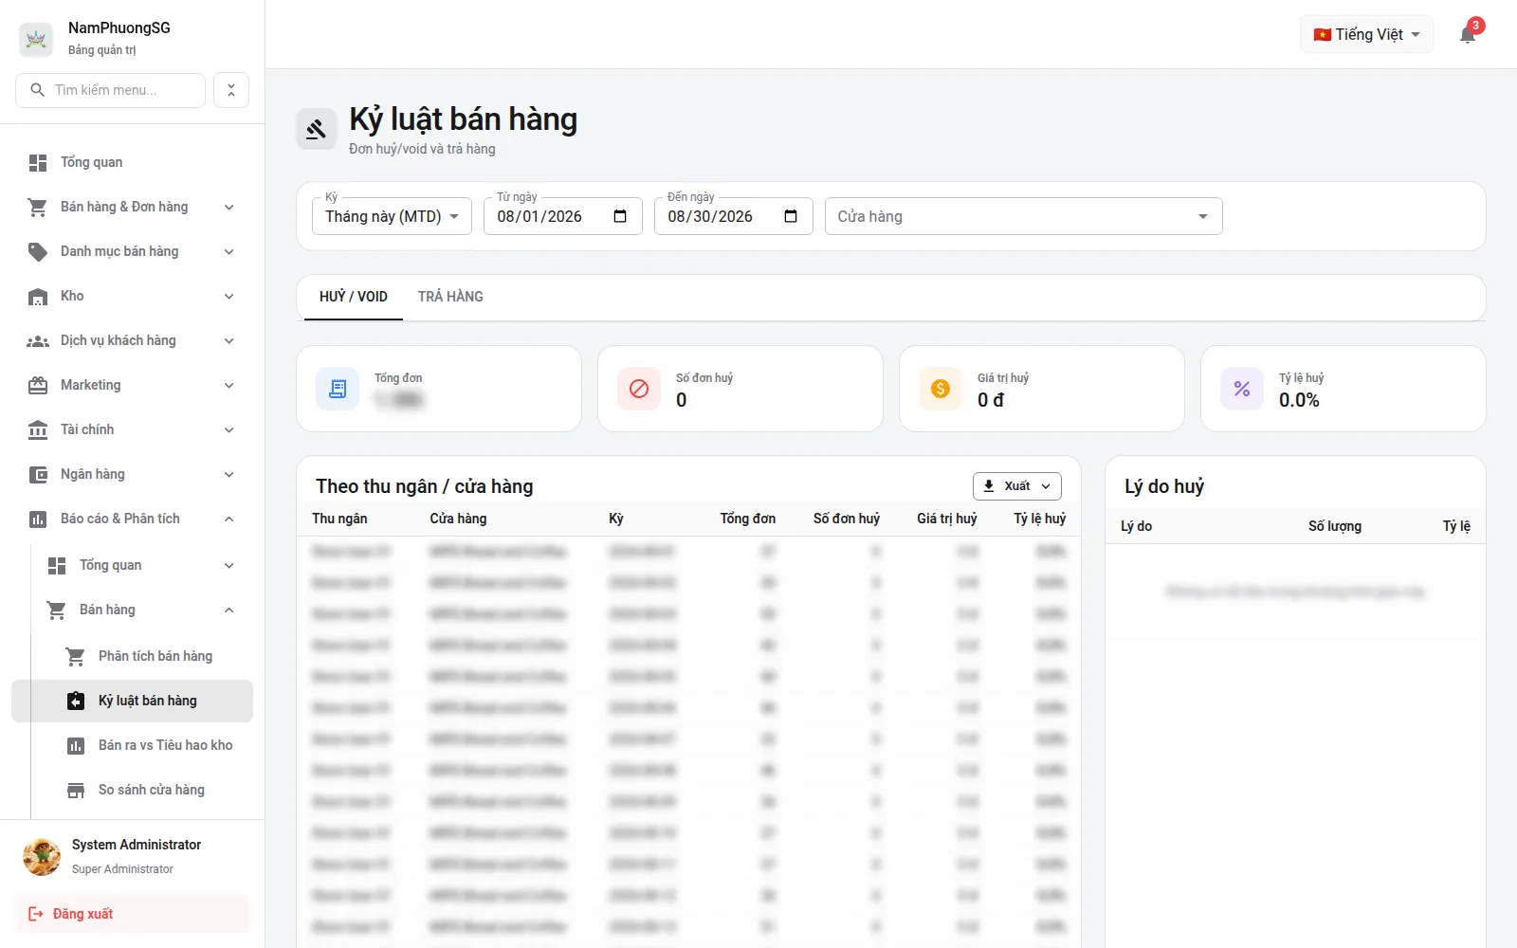Click the Kho warehouse icon

[38, 297]
